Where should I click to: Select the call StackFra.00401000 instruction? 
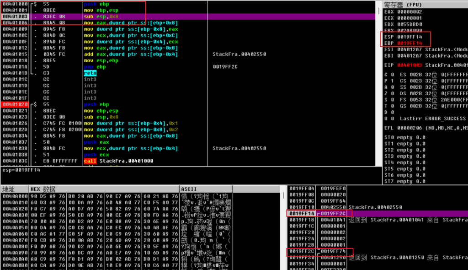[x=118, y=161]
